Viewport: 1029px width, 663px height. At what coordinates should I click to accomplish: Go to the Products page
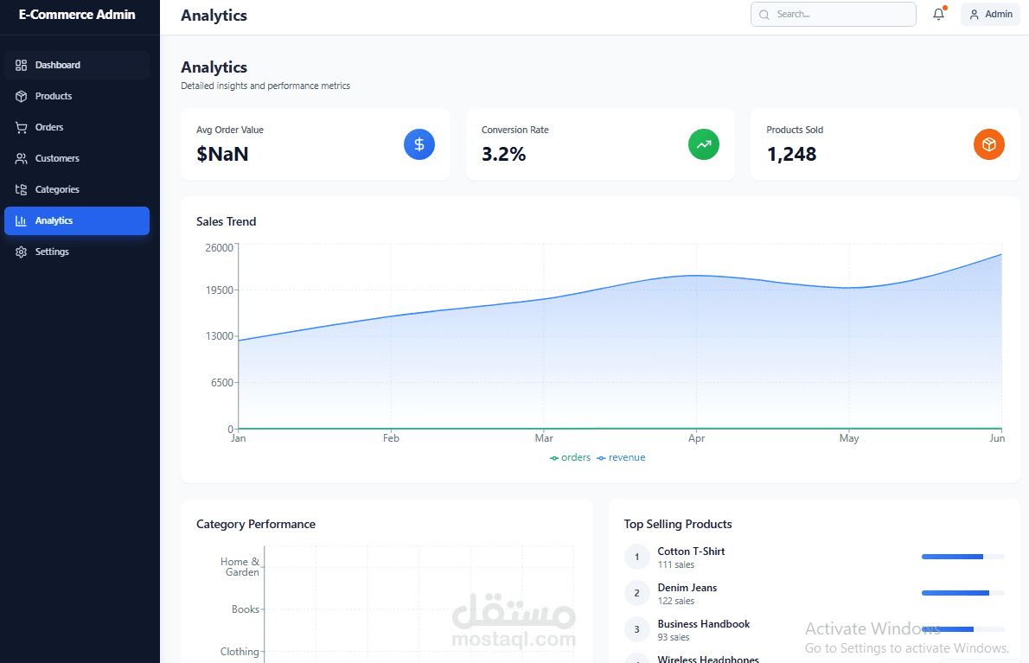coord(77,97)
